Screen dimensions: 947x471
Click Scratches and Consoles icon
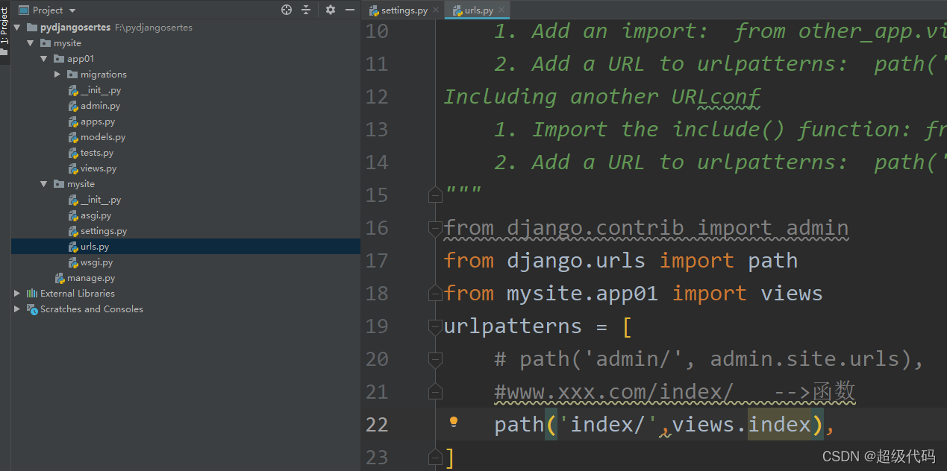[x=32, y=309]
